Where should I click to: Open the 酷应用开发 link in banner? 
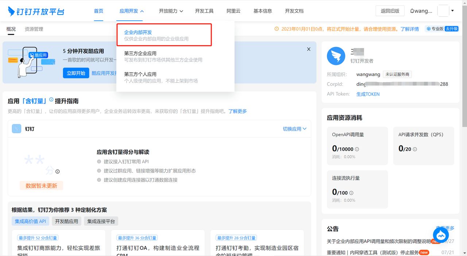pos(104,73)
